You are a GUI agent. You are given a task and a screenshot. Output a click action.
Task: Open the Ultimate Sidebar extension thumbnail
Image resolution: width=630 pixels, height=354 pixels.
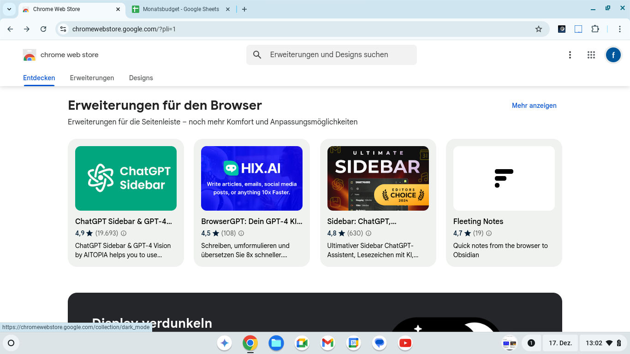point(378,178)
